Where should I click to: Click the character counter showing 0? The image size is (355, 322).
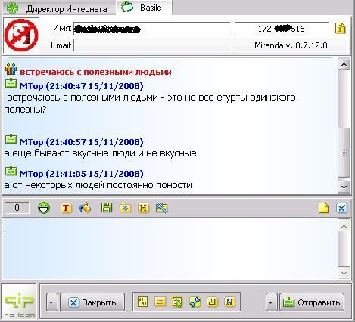click(17, 208)
